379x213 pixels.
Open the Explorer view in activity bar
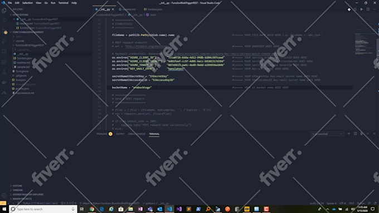click(4, 11)
